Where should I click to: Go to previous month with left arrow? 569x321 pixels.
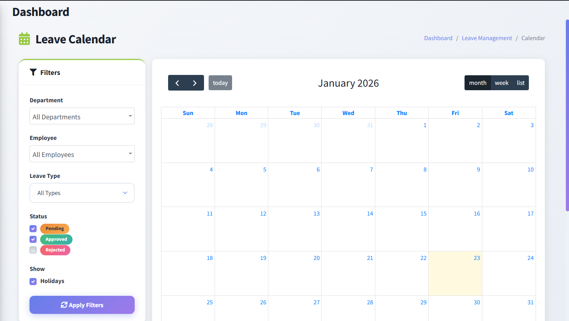click(x=177, y=83)
